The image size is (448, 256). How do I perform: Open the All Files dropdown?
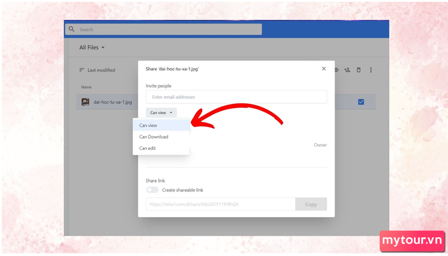pyautogui.click(x=92, y=47)
